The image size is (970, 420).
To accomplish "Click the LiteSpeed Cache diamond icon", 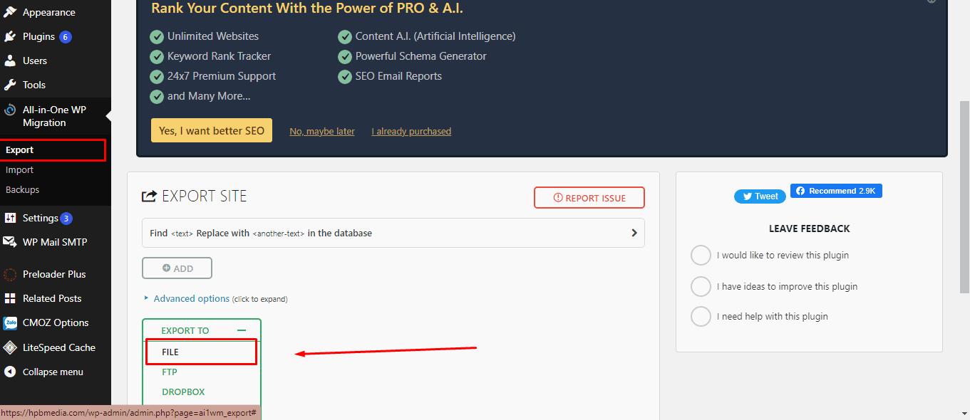I will [x=10, y=347].
